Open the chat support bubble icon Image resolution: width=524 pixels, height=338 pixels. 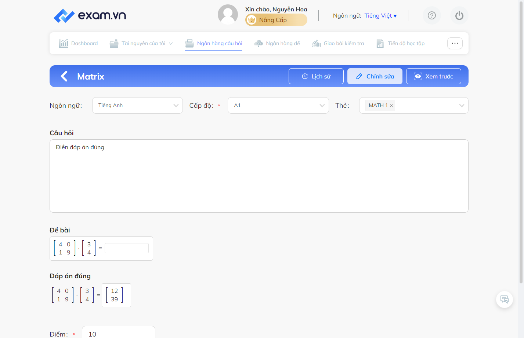(x=505, y=300)
